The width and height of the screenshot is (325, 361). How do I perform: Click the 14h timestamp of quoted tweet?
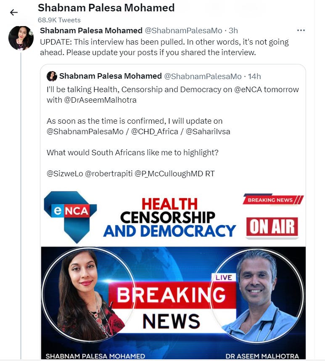(254, 76)
